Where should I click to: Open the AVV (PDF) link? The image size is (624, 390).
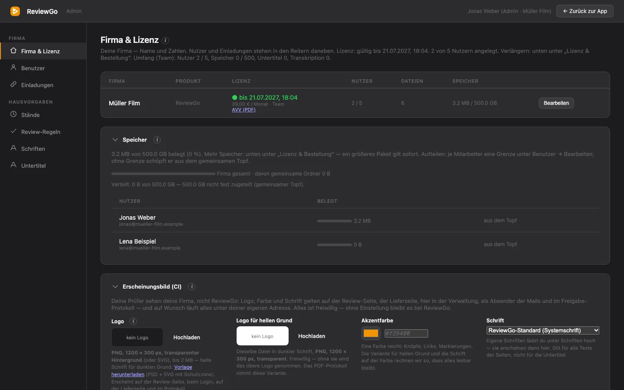244,110
